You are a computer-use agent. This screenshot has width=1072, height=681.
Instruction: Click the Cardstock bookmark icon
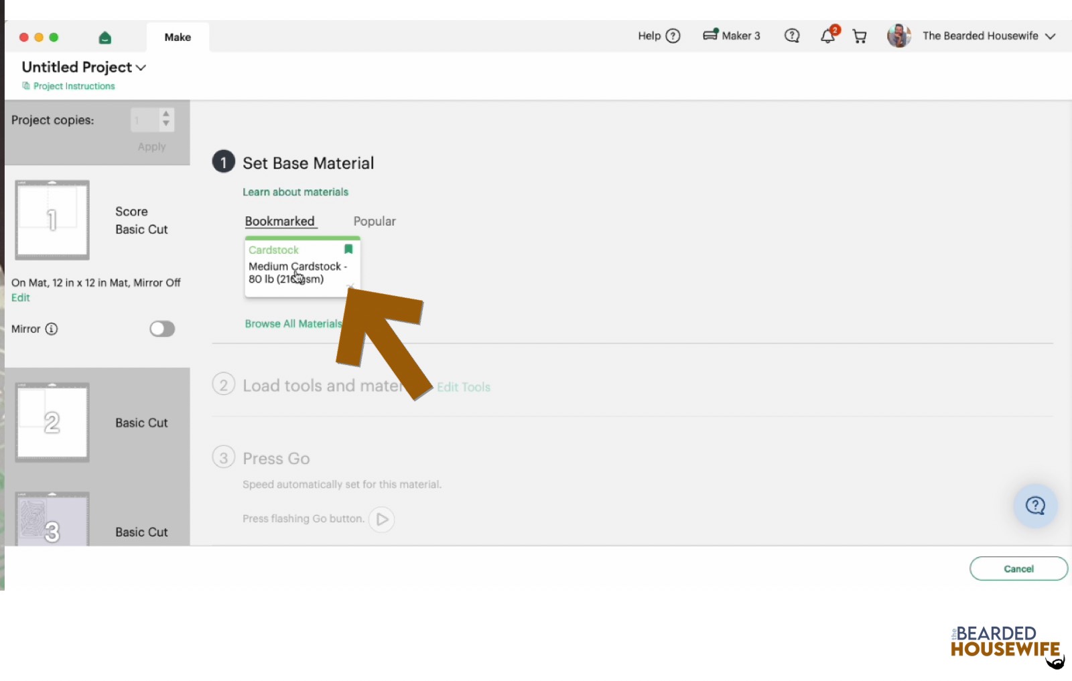tap(348, 249)
